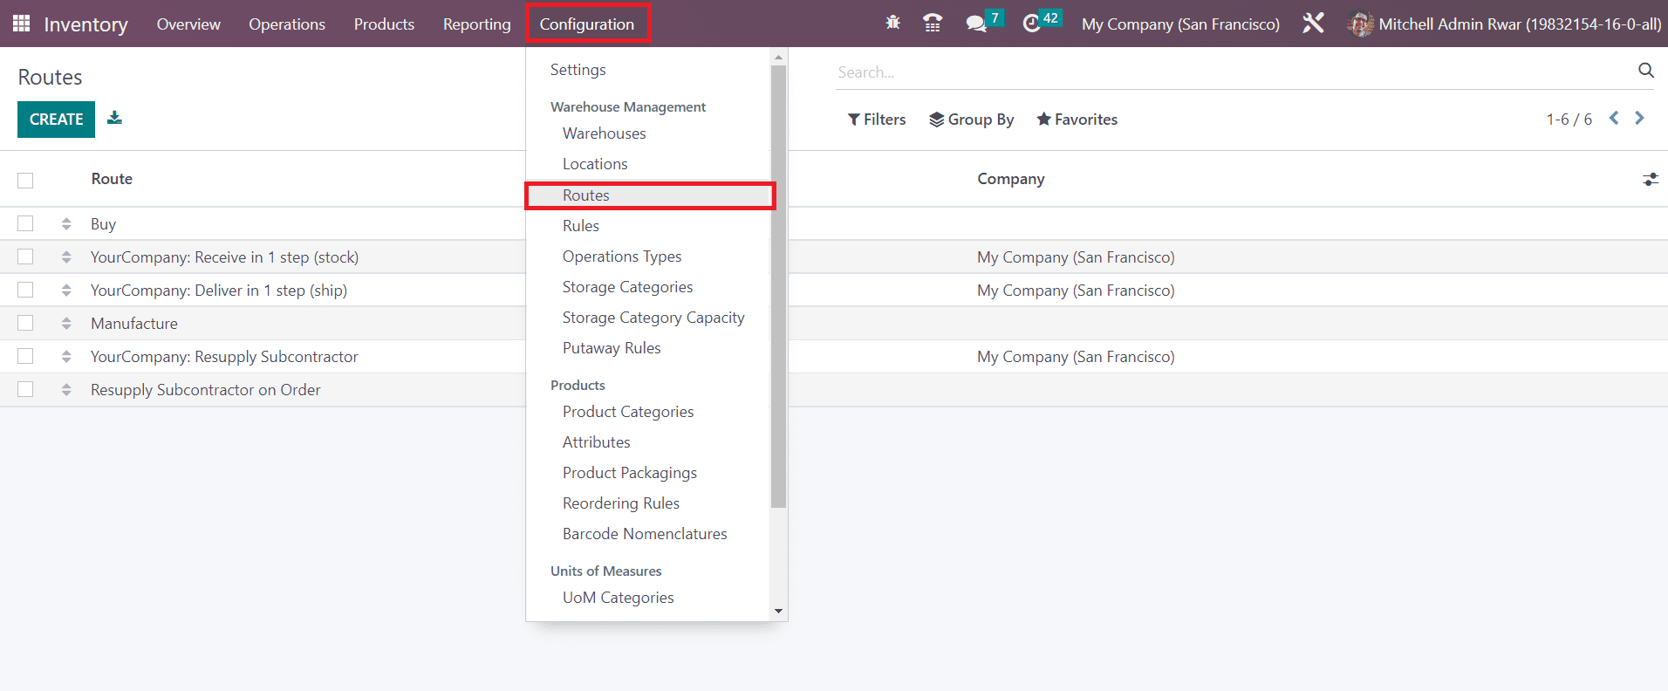Choose Putaway Rules from the menu
This screenshot has width=1668, height=691.
[612, 348]
